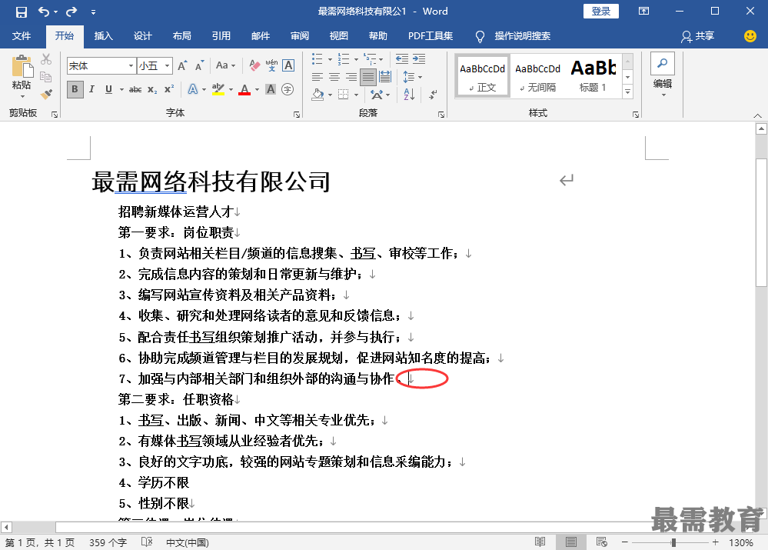Viewport: 768px width, 550px height.
Task: Decrease font size with shrink font icon
Action: pyautogui.click(x=199, y=65)
